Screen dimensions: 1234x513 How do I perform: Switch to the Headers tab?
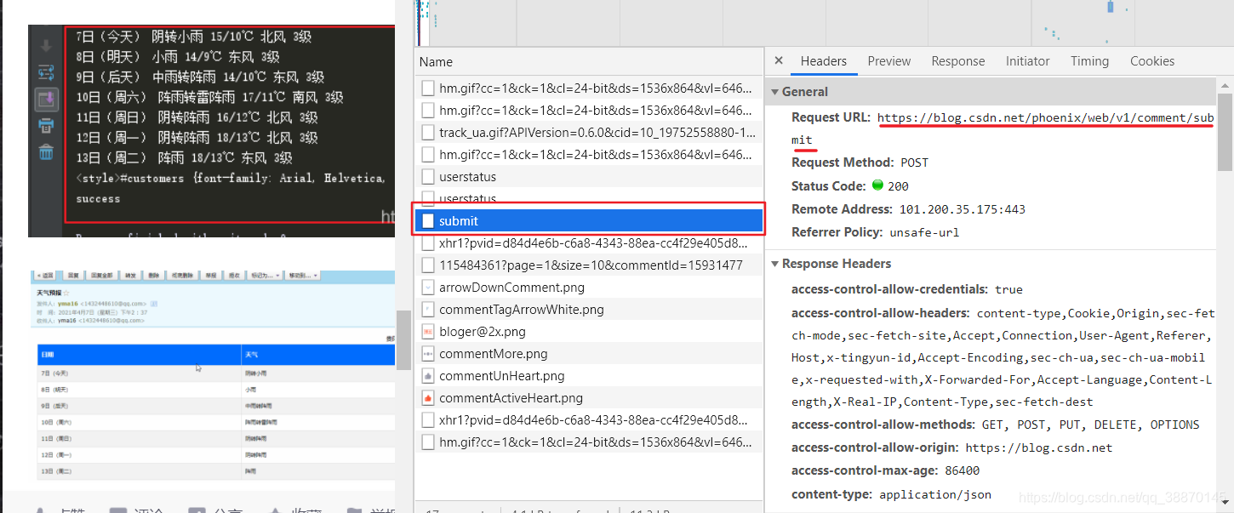(823, 61)
